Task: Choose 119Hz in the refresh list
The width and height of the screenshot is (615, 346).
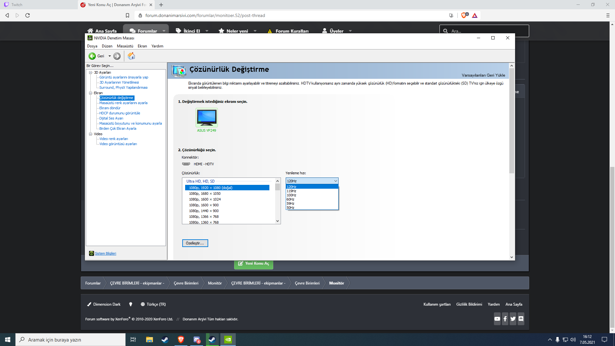Action: [x=312, y=191]
